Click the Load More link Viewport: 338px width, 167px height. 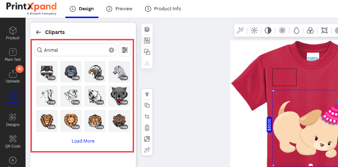click(x=83, y=141)
